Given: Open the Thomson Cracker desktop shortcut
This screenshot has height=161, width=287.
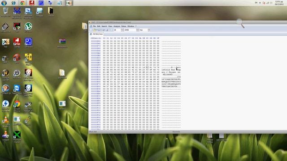Looking at the screenshot, I should coord(17,137).
